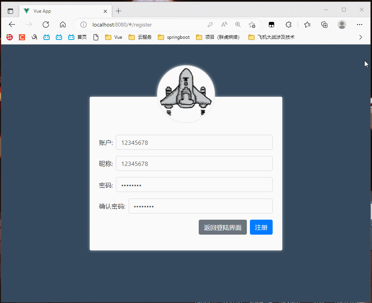This screenshot has height=303, width=372.
Task: Select the Vue App tab
Action: click(x=62, y=11)
